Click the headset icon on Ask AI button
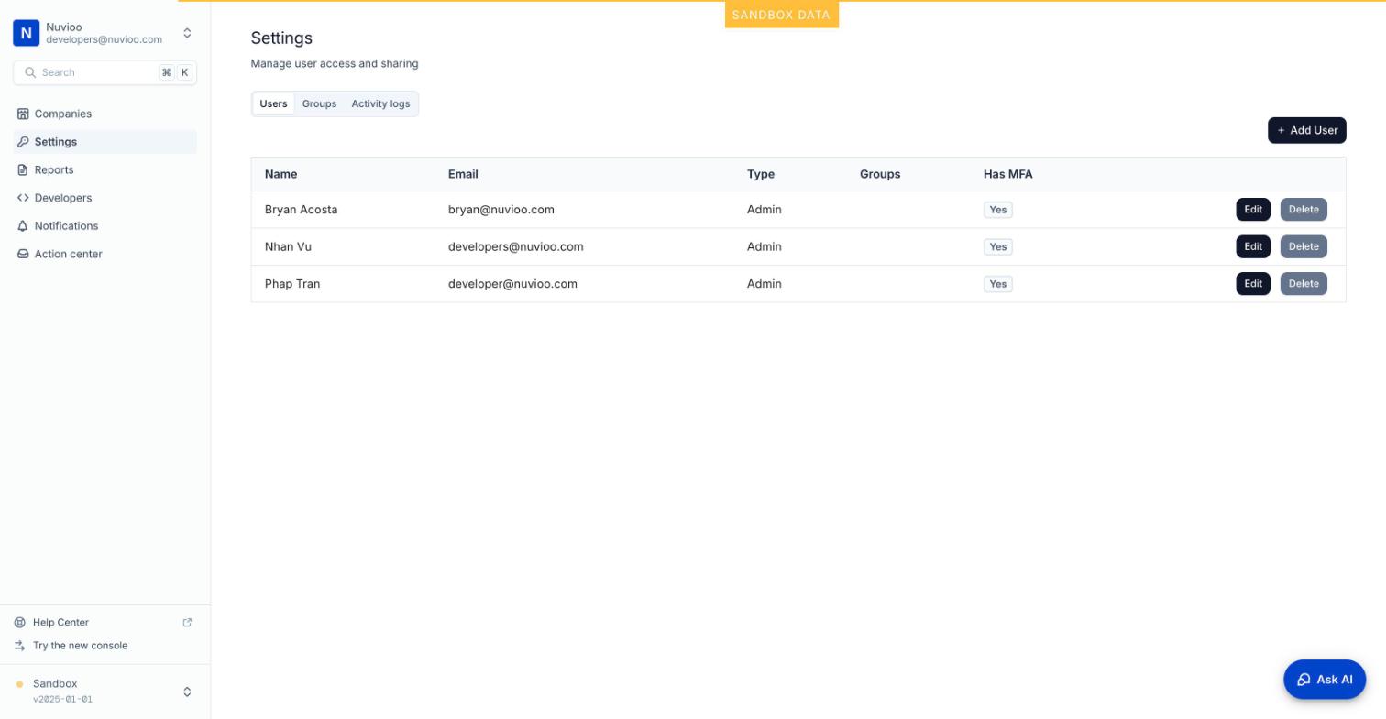The height and width of the screenshot is (719, 1386). pos(1303,680)
